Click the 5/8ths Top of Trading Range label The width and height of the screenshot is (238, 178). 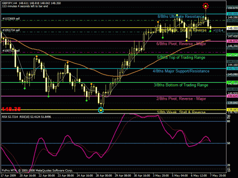pos(181,57)
